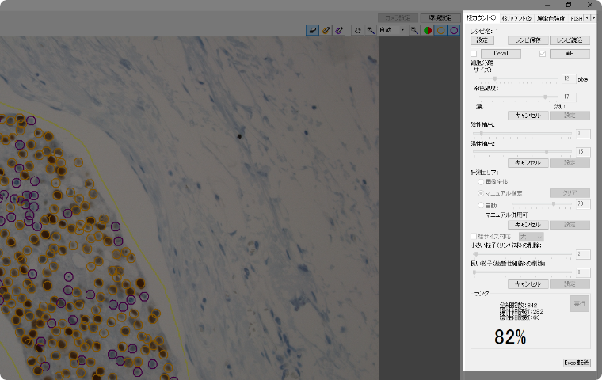Open the FISH tab
This screenshot has width=602, height=380.
click(x=577, y=18)
